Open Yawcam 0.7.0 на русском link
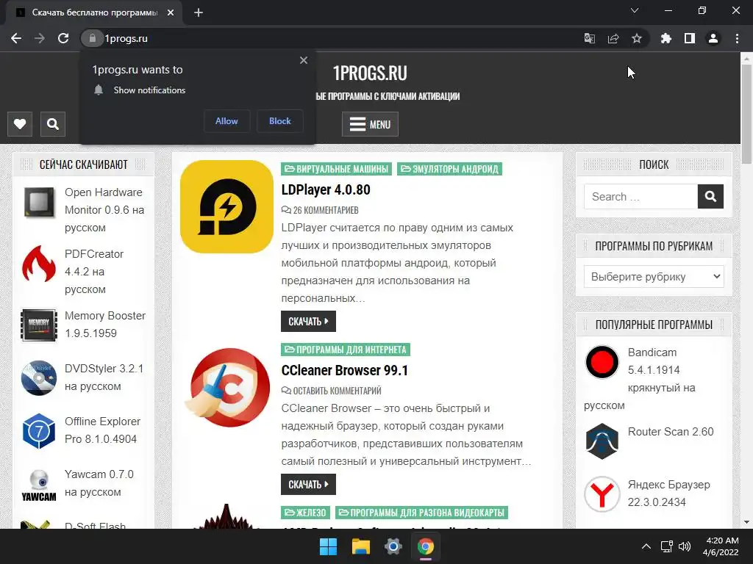This screenshot has width=753, height=564. click(99, 483)
